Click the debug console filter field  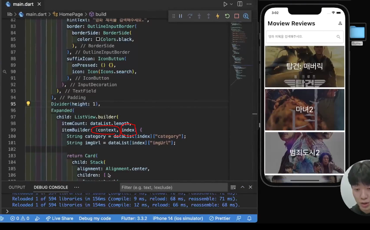[174, 188]
